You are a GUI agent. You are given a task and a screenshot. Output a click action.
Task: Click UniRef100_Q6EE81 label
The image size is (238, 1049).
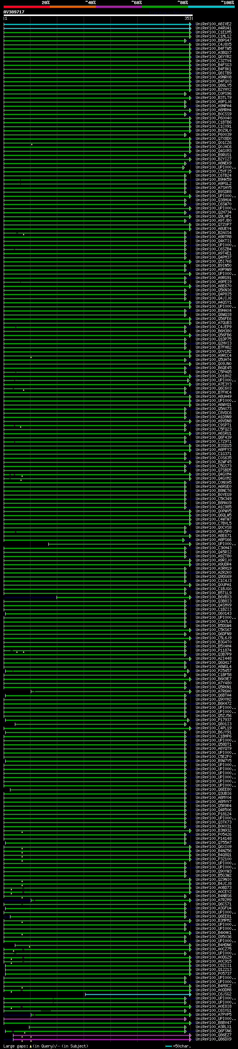(213, 916)
